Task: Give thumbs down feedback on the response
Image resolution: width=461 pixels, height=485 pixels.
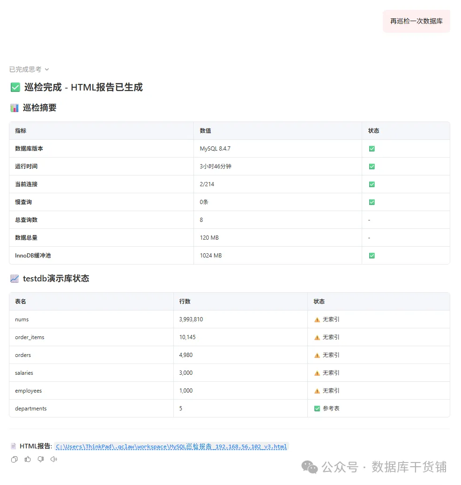Action: [x=40, y=459]
